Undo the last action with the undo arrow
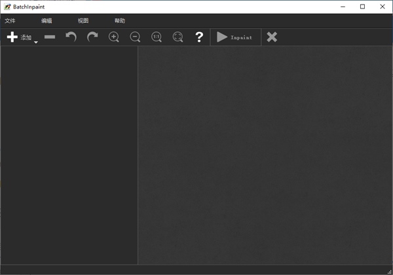The image size is (393, 275). [71, 37]
